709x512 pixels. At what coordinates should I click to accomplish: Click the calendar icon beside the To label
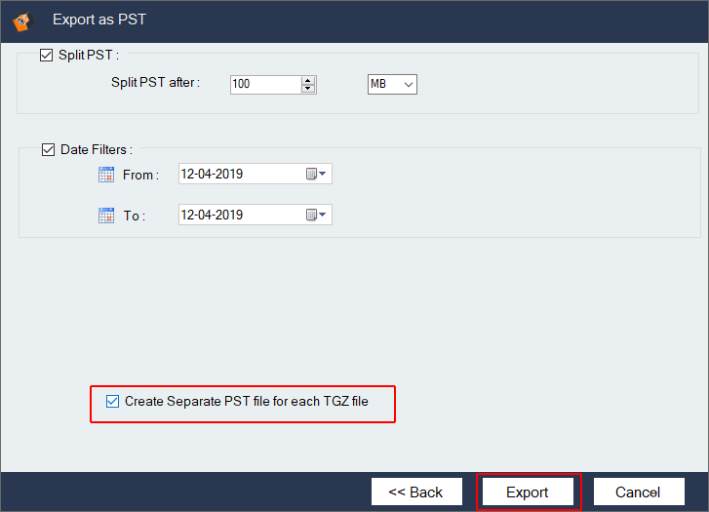106,216
